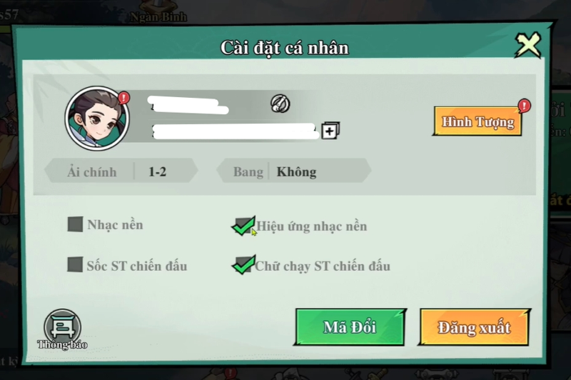Close the Cài đặt cá nhân dialog
Viewport: 571px width, 380px height.
(528, 45)
